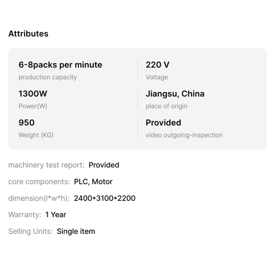Select the "PLC, Motor" core components value
Screen dimensions: 271x271
point(93,182)
